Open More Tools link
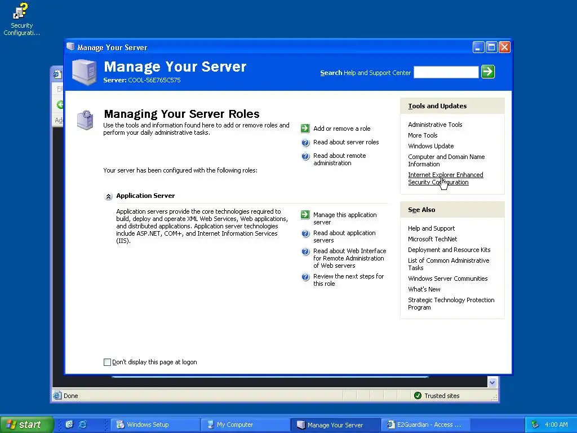This screenshot has width=577, height=433. click(423, 135)
